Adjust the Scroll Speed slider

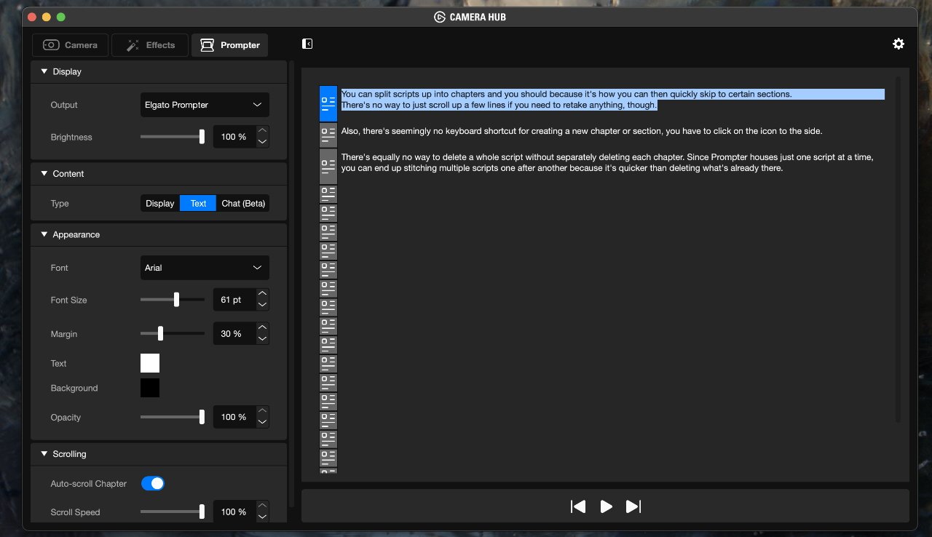click(x=173, y=512)
